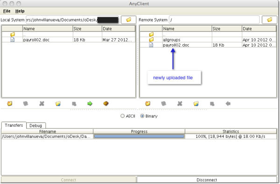This screenshot has width=280, height=184.
Task: Click the remote delete X icon
Action: [x=180, y=103]
